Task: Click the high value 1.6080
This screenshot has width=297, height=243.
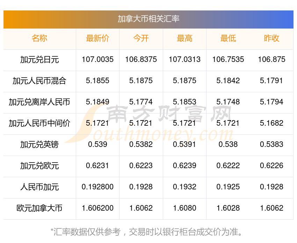Action: point(184,208)
